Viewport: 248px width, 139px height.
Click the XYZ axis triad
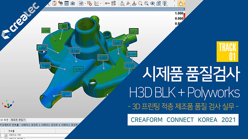pyautogui.click(x=8, y=104)
